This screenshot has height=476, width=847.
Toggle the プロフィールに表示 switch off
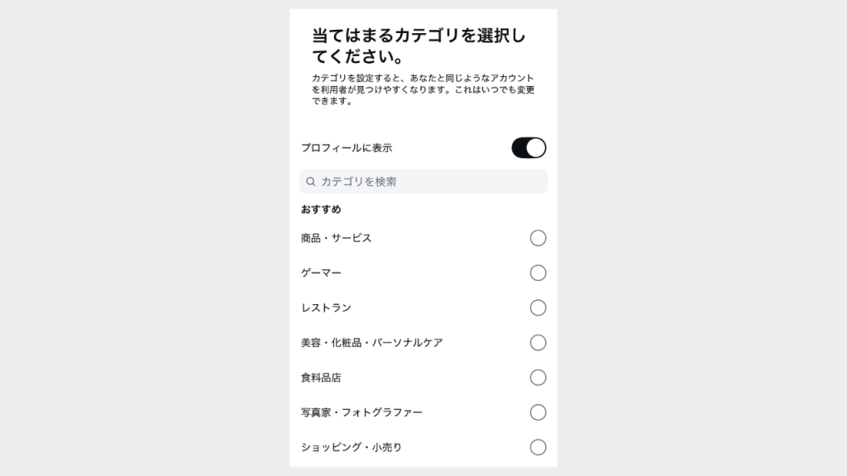point(529,148)
